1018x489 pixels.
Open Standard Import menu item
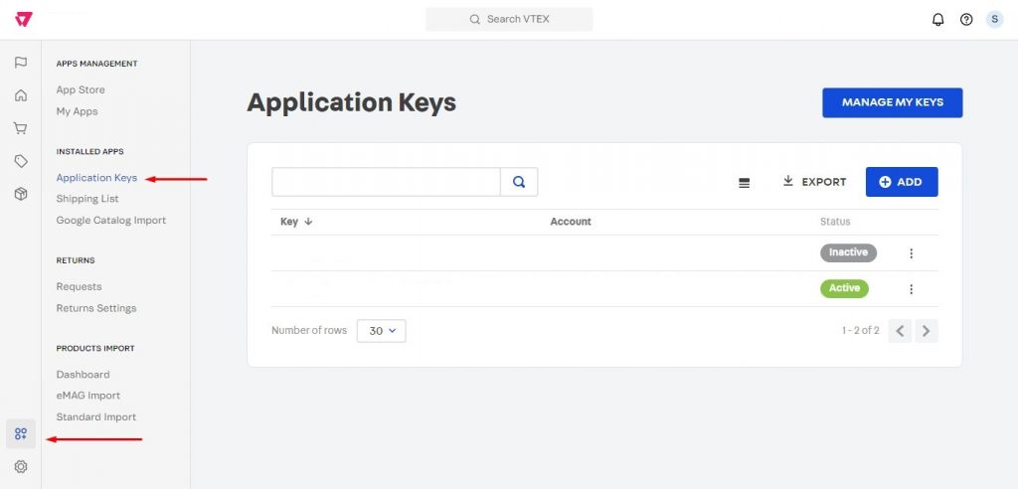[96, 416]
